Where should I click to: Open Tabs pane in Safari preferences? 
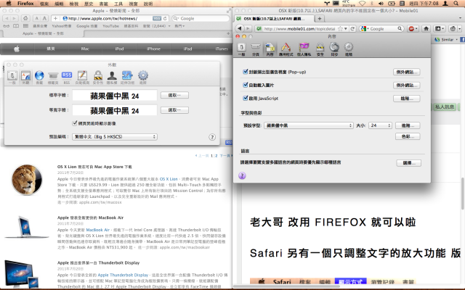53,78
